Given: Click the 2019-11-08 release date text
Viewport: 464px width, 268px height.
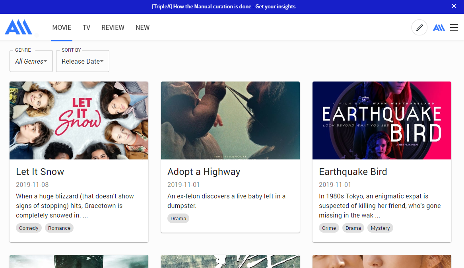Looking at the screenshot, I should [x=32, y=184].
